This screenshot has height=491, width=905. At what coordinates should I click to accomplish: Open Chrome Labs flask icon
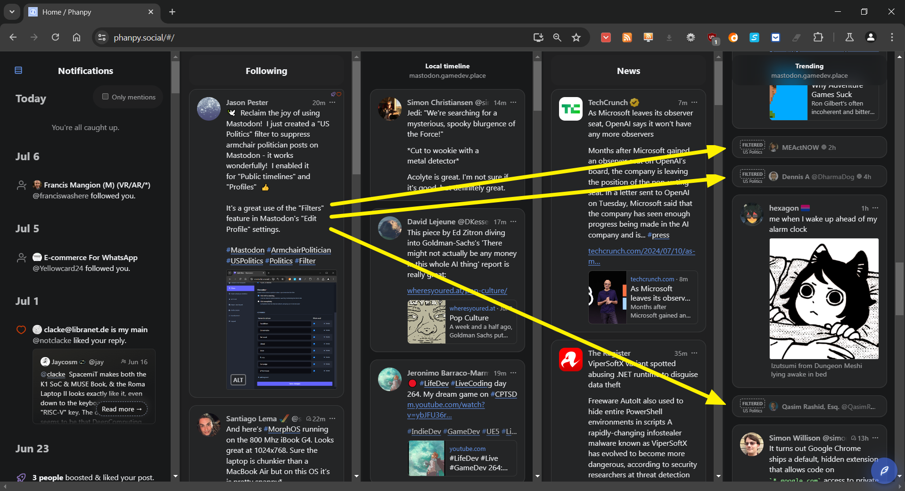pyautogui.click(x=849, y=37)
